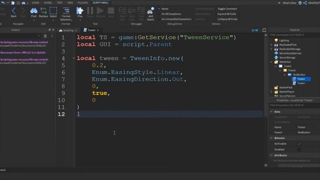320x180 pixels.
Task: Start the Play test
Action: [x=80, y=10]
